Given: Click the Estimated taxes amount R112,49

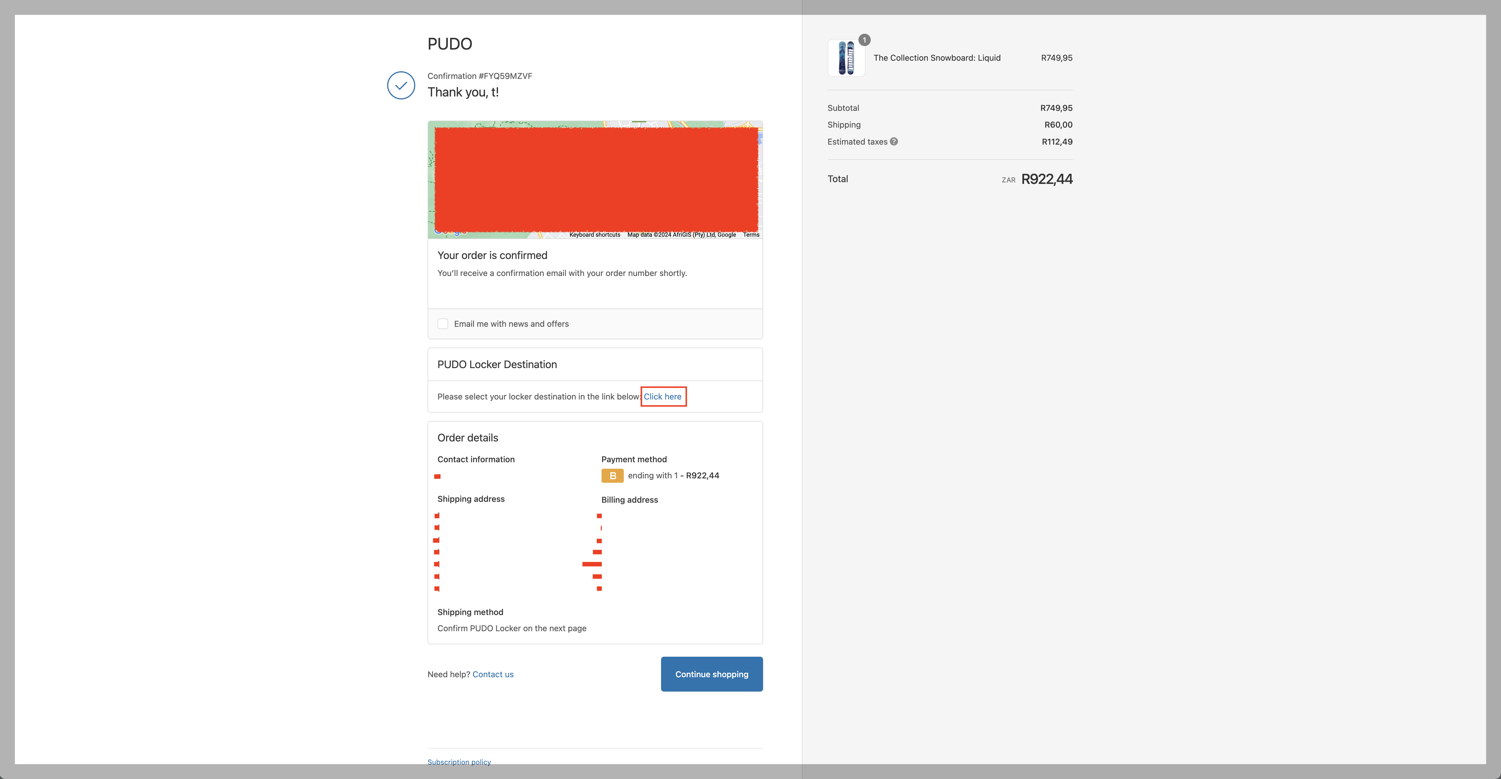Looking at the screenshot, I should click(1057, 142).
